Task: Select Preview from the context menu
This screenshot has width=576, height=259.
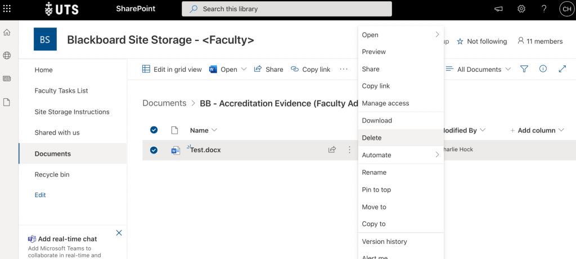Action: click(400, 52)
